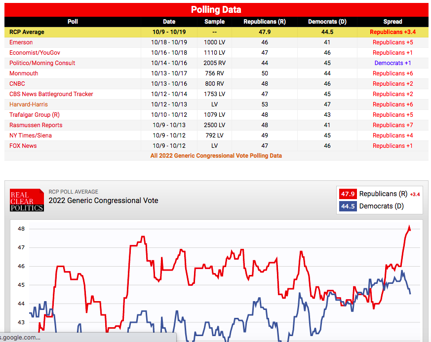
Task: Click the Poll column header
Action: 73,22
